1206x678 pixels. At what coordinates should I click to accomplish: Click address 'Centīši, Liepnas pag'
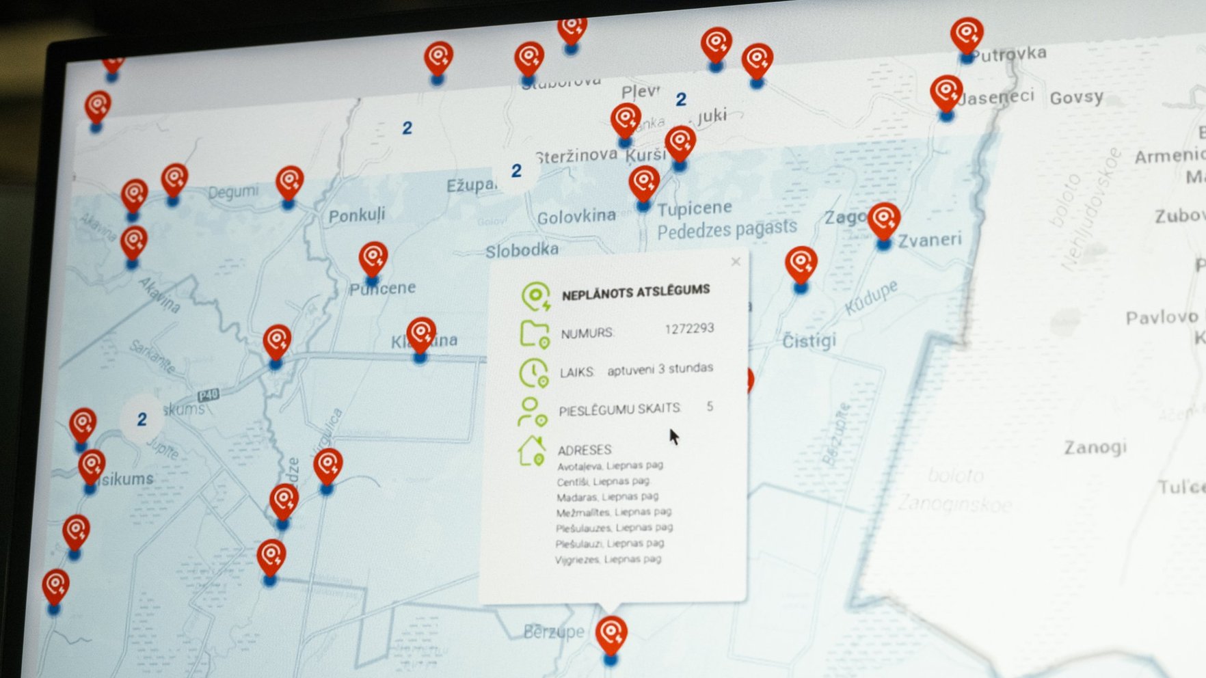(x=604, y=481)
